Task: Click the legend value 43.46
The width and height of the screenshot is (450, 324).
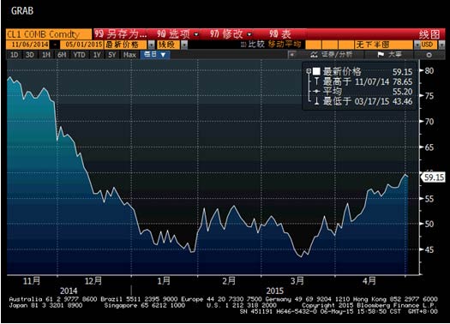Action: tap(402, 101)
